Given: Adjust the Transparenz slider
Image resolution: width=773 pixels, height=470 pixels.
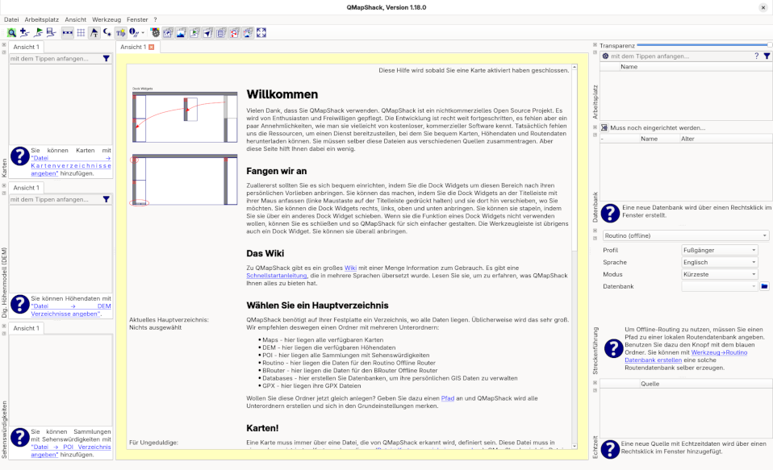Looking at the screenshot, I should tap(703, 45).
